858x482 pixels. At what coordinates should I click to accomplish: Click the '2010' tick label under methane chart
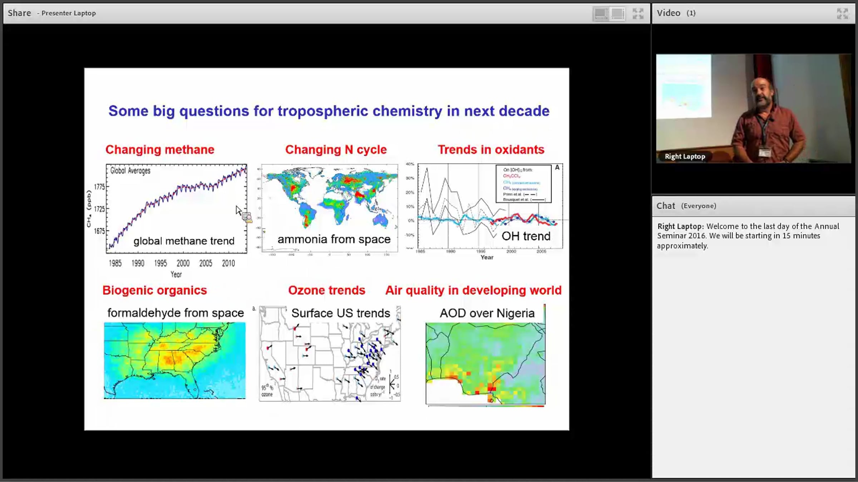tap(228, 263)
